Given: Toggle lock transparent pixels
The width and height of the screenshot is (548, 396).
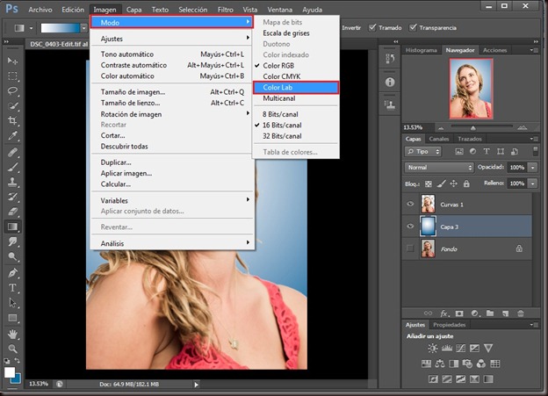Looking at the screenshot, I should (429, 184).
